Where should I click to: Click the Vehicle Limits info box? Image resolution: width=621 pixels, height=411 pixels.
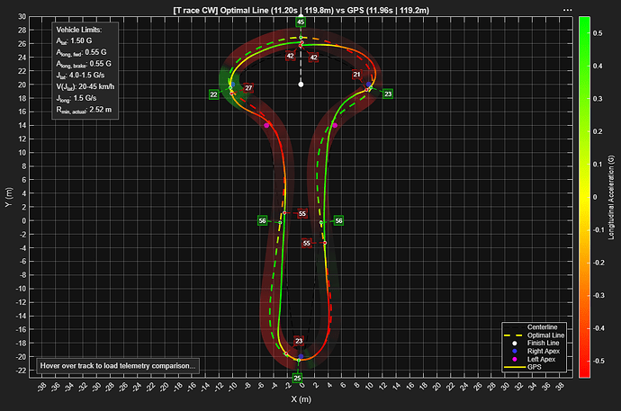[85, 70]
